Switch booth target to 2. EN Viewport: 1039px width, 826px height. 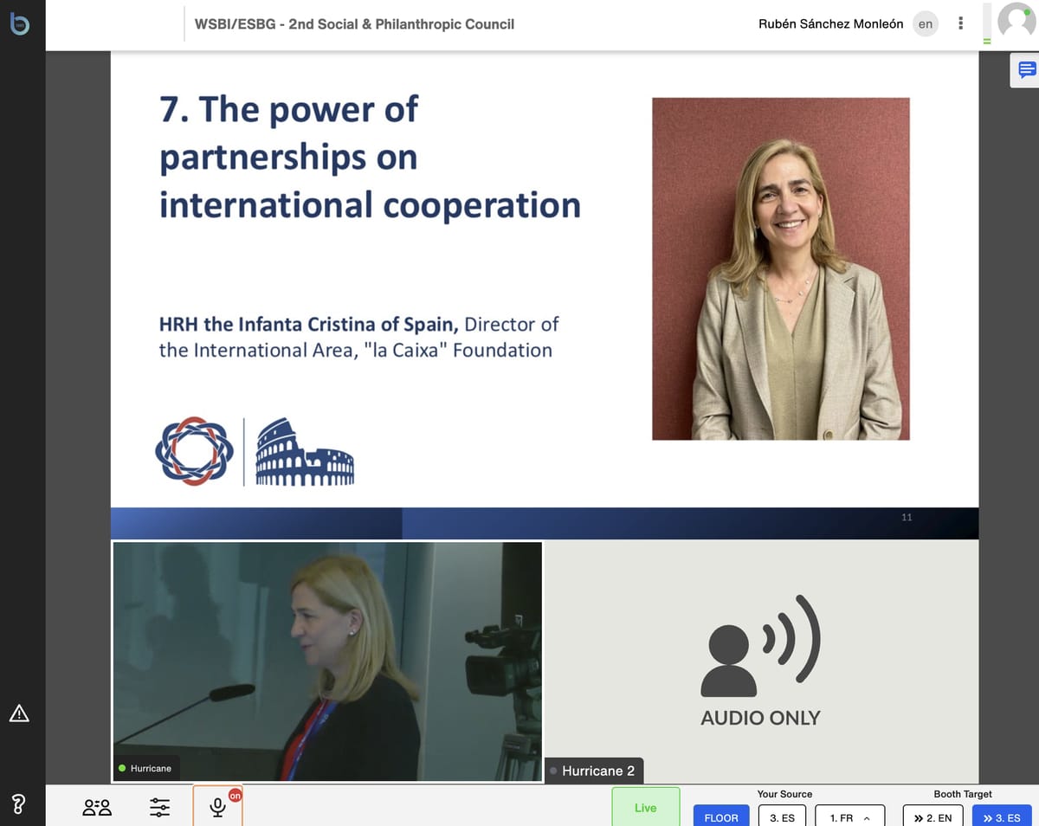coord(933,817)
